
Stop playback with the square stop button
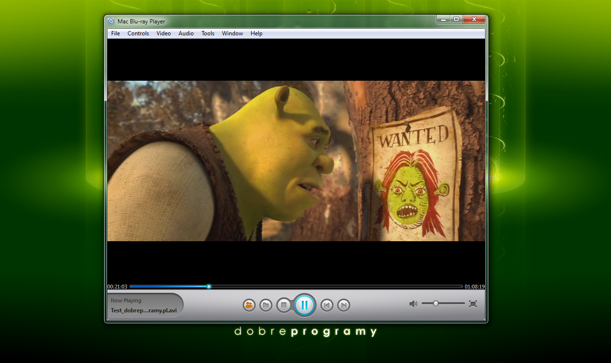(x=284, y=305)
